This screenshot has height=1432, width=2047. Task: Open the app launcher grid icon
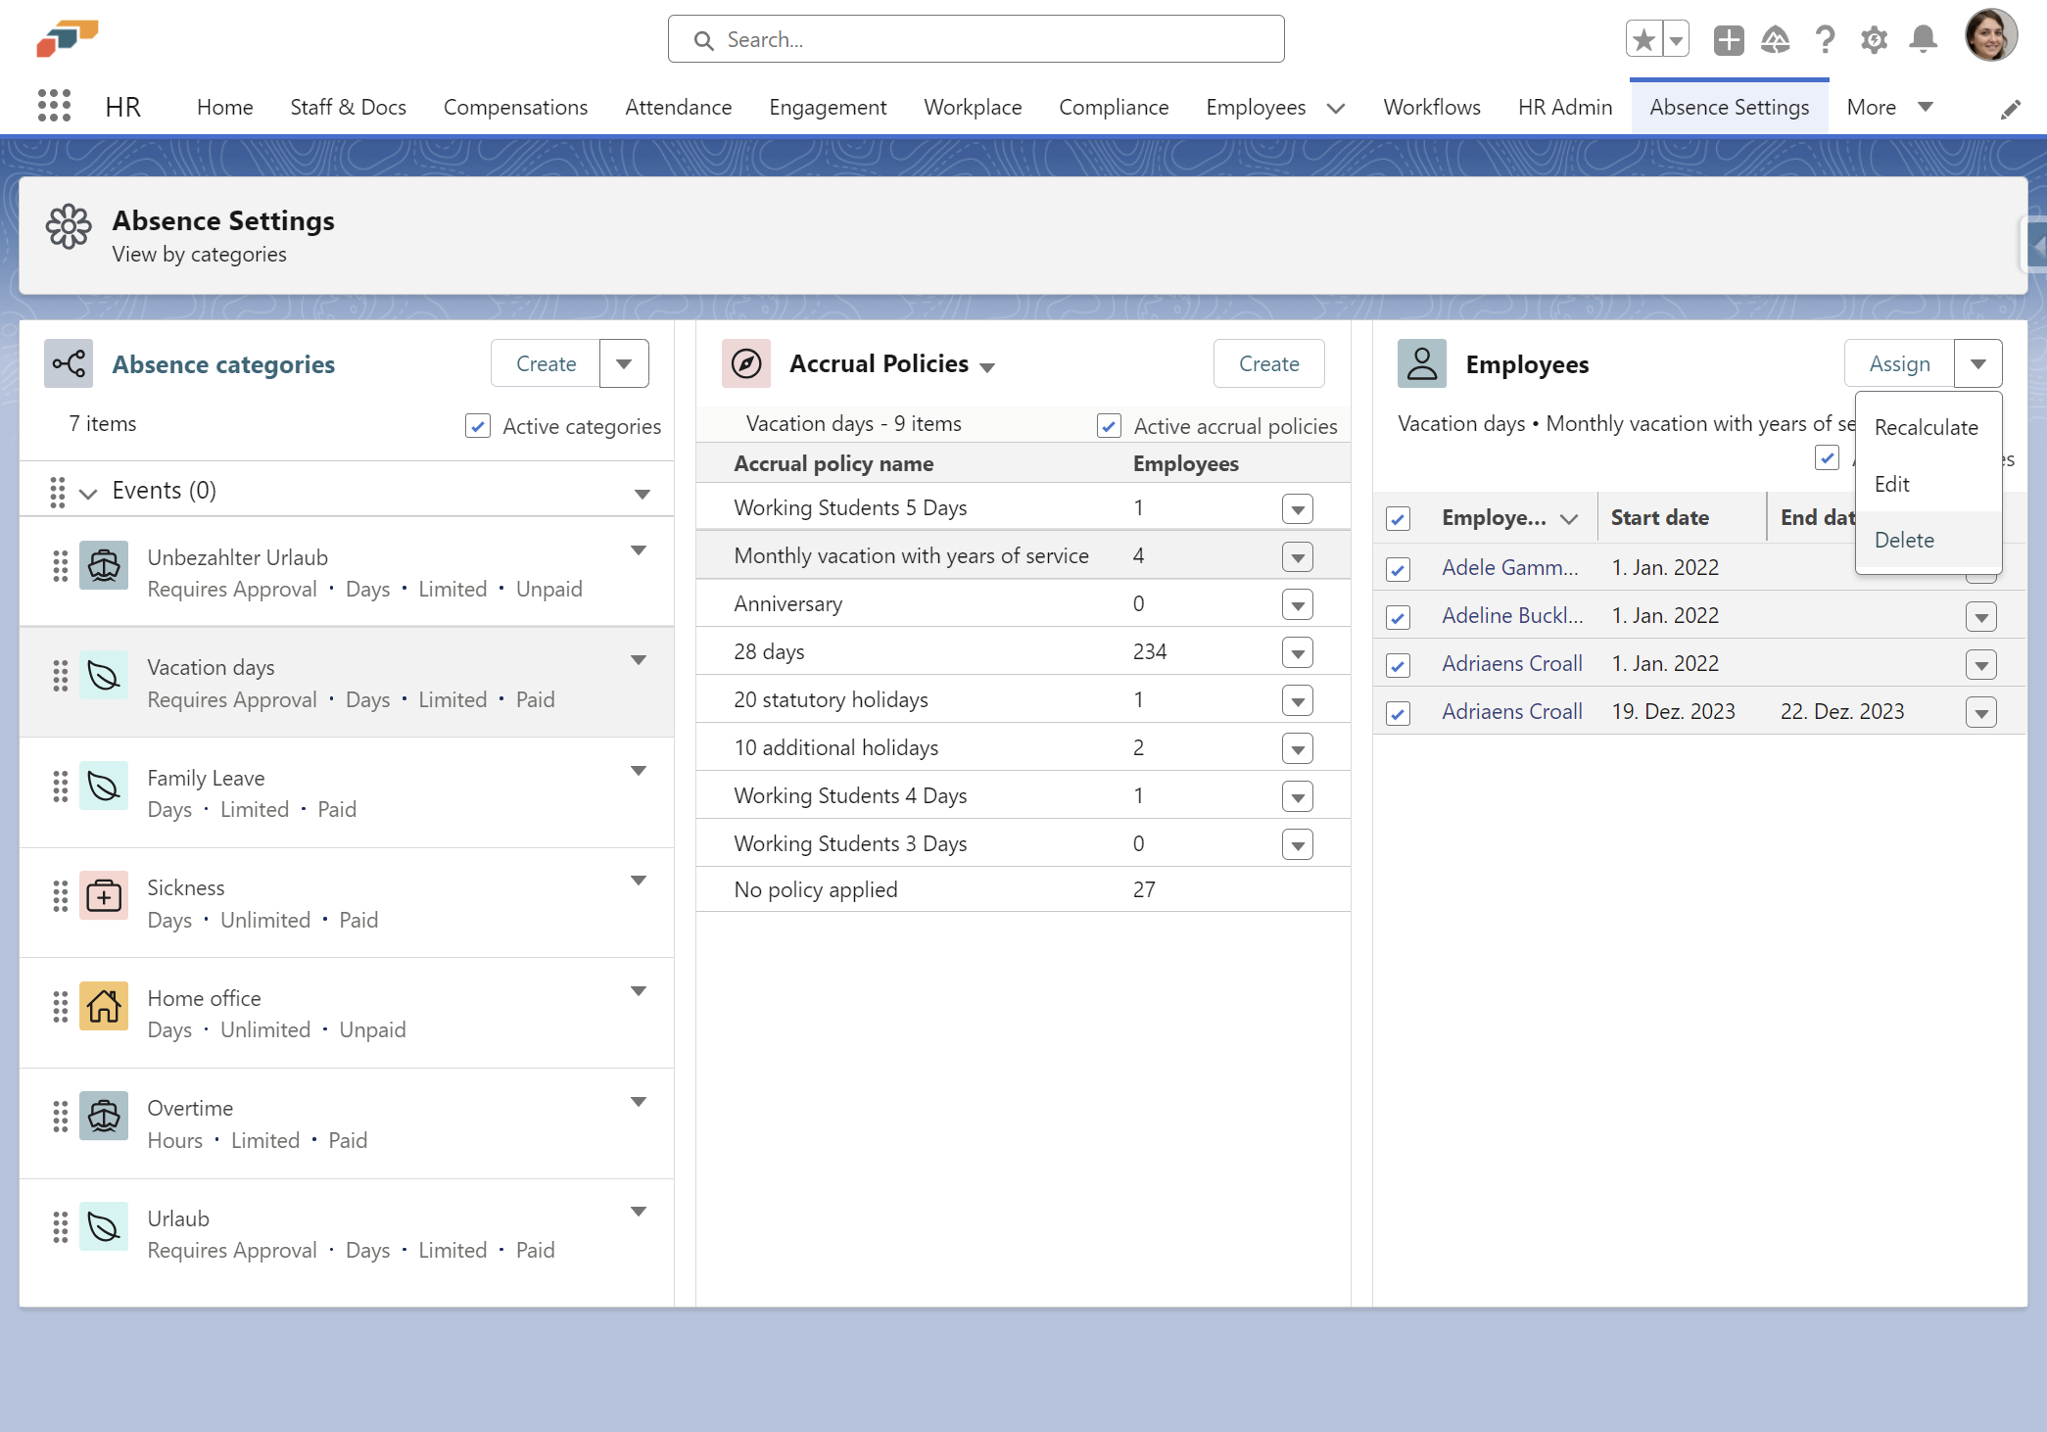point(54,106)
